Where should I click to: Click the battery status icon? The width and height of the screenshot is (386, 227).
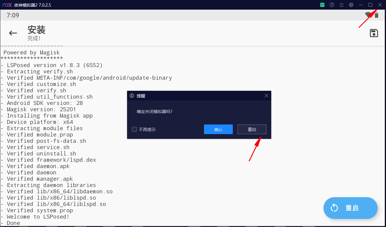(377, 15)
